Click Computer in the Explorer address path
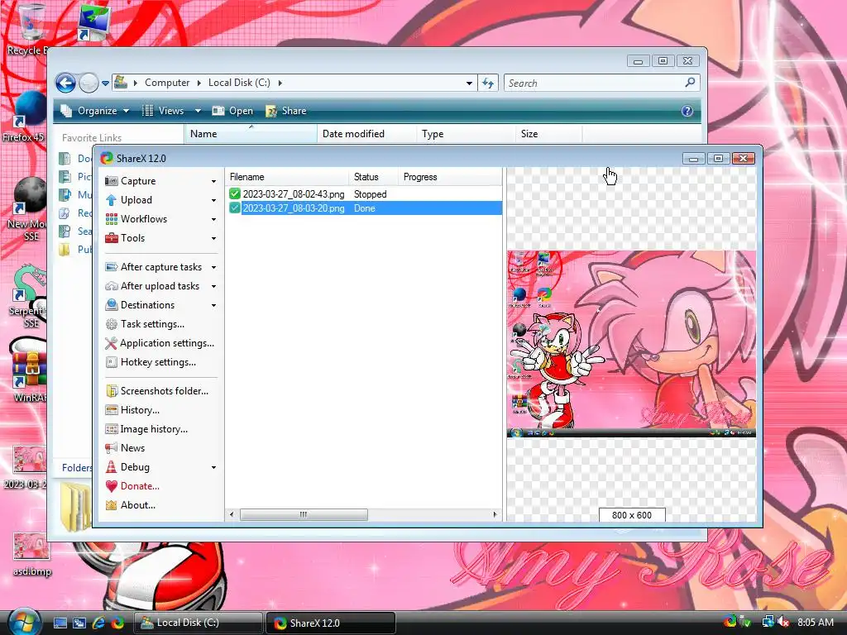Image resolution: width=847 pixels, height=635 pixels. click(167, 83)
